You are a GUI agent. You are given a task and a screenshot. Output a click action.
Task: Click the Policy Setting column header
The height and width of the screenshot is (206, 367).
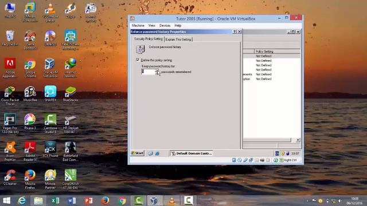coord(277,51)
